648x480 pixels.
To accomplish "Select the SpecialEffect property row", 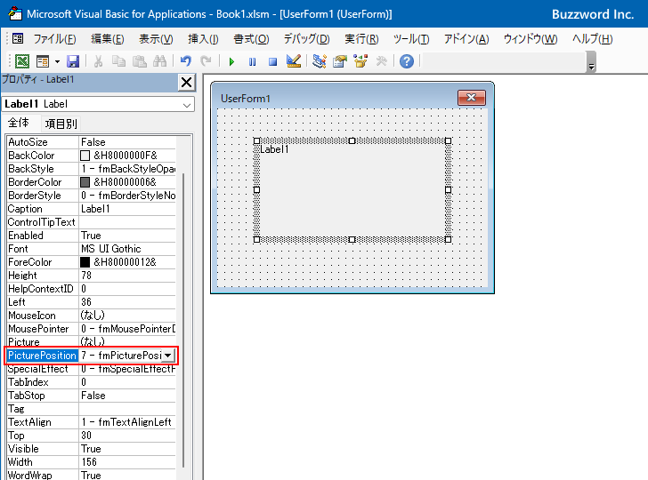I will point(92,369).
